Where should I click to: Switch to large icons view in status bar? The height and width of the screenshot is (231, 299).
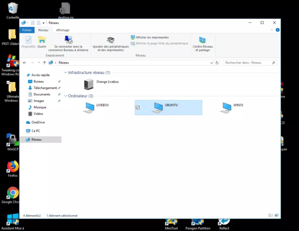[x=276, y=216]
